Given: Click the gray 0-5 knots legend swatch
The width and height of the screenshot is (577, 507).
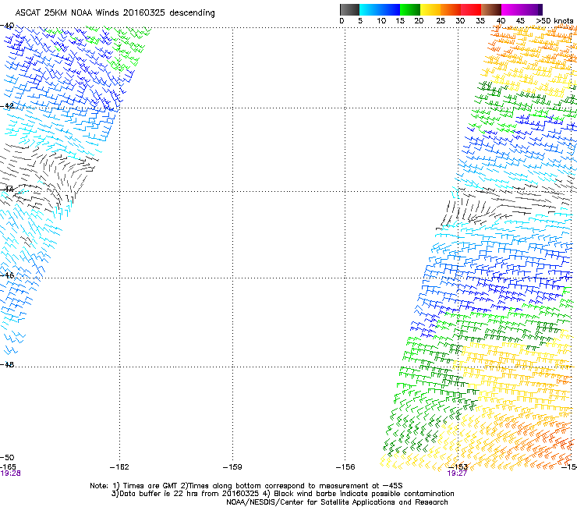Looking at the screenshot, I should point(349,9).
